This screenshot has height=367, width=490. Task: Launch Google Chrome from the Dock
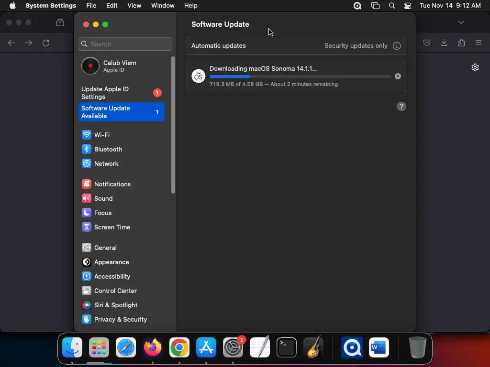[x=179, y=347]
